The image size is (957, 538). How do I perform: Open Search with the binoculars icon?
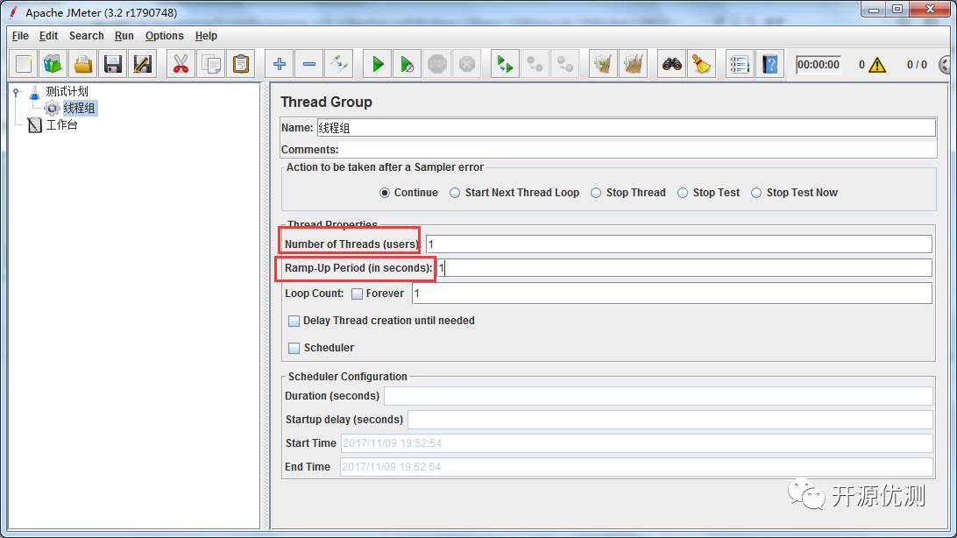(x=672, y=64)
